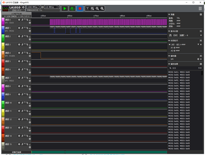Screen dimensions: 205x155
Task: Delete the A1 - A2 time marker pair
Action: coord(201,44)
